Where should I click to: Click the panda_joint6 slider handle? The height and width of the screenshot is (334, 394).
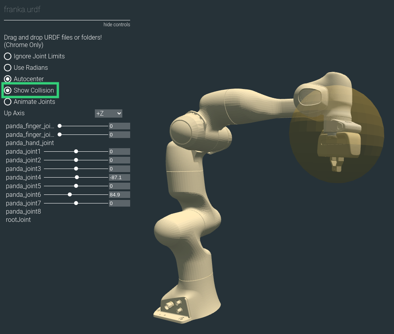coord(70,194)
